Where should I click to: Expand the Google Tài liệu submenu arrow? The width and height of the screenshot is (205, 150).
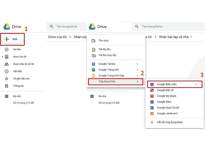tap(137, 64)
